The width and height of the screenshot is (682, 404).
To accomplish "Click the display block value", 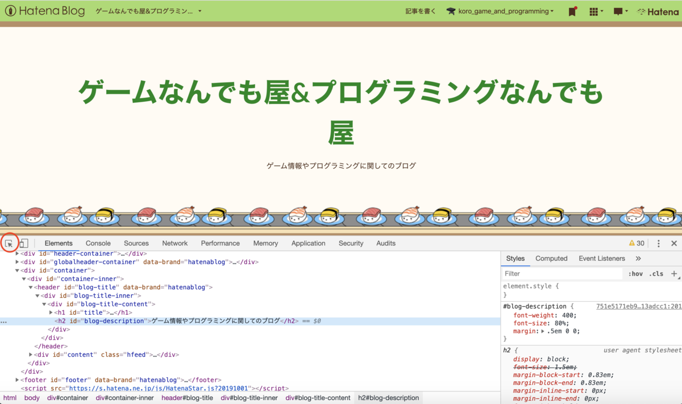I will tap(558, 359).
